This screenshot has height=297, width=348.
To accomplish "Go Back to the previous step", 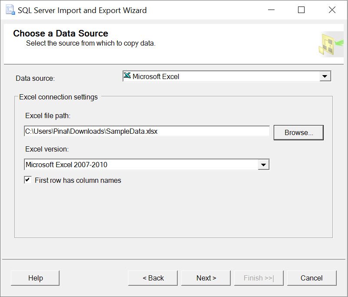I will click(x=153, y=278).
